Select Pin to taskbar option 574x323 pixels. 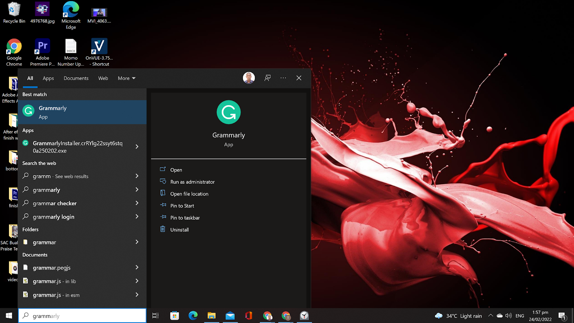tap(185, 218)
